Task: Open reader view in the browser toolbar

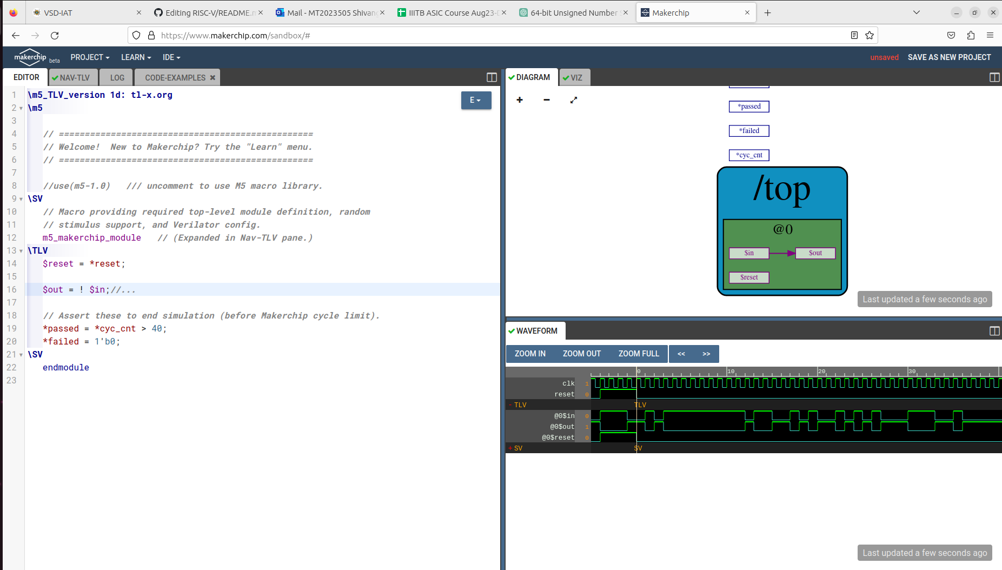Action: click(x=853, y=35)
